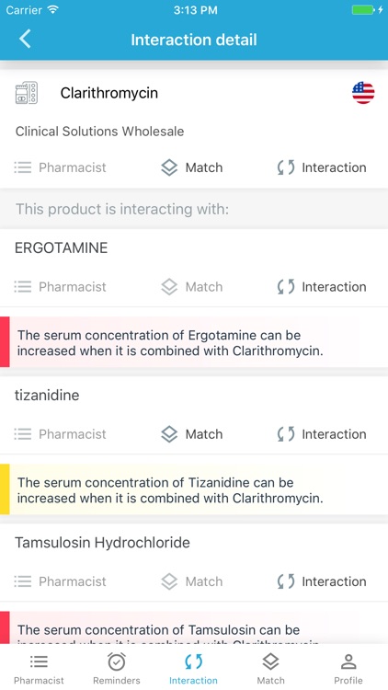Tap greyed Match layers icon under ERGOTAMINE
The height and width of the screenshot is (690, 388).
(169, 287)
